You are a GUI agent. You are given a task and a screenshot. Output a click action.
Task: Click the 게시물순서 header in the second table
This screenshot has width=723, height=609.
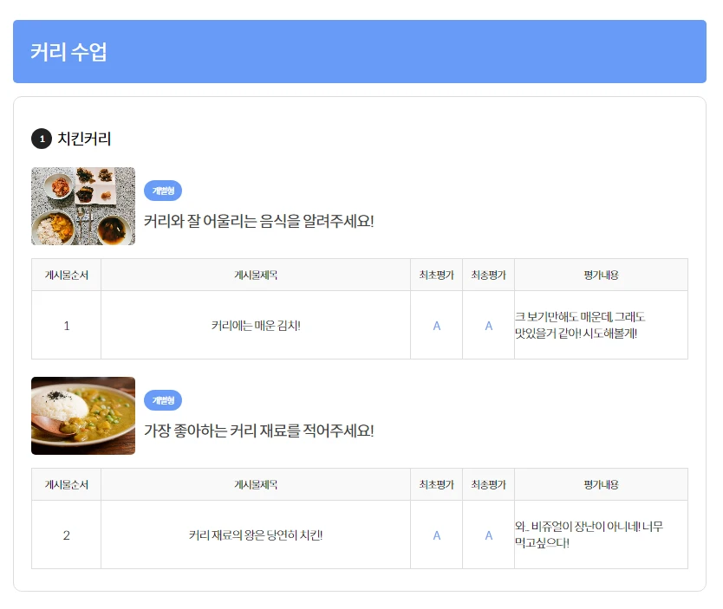[67, 484]
